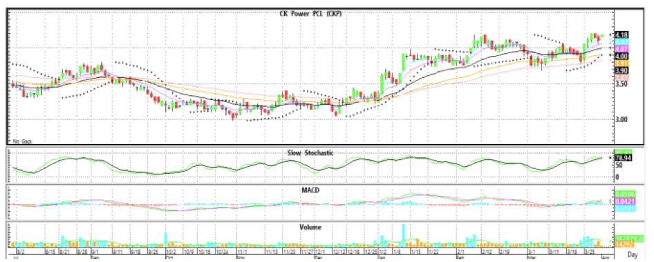The height and width of the screenshot is (262, 654).
Task: Click the Sep month label on time axis
Action: pyautogui.click(x=95, y=258)
